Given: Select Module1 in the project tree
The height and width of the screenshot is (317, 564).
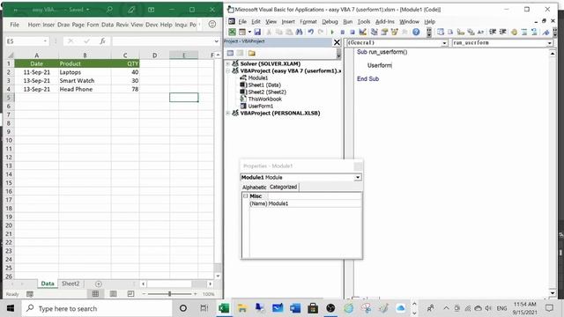Looking at the screenshot, I should point(258,77).
